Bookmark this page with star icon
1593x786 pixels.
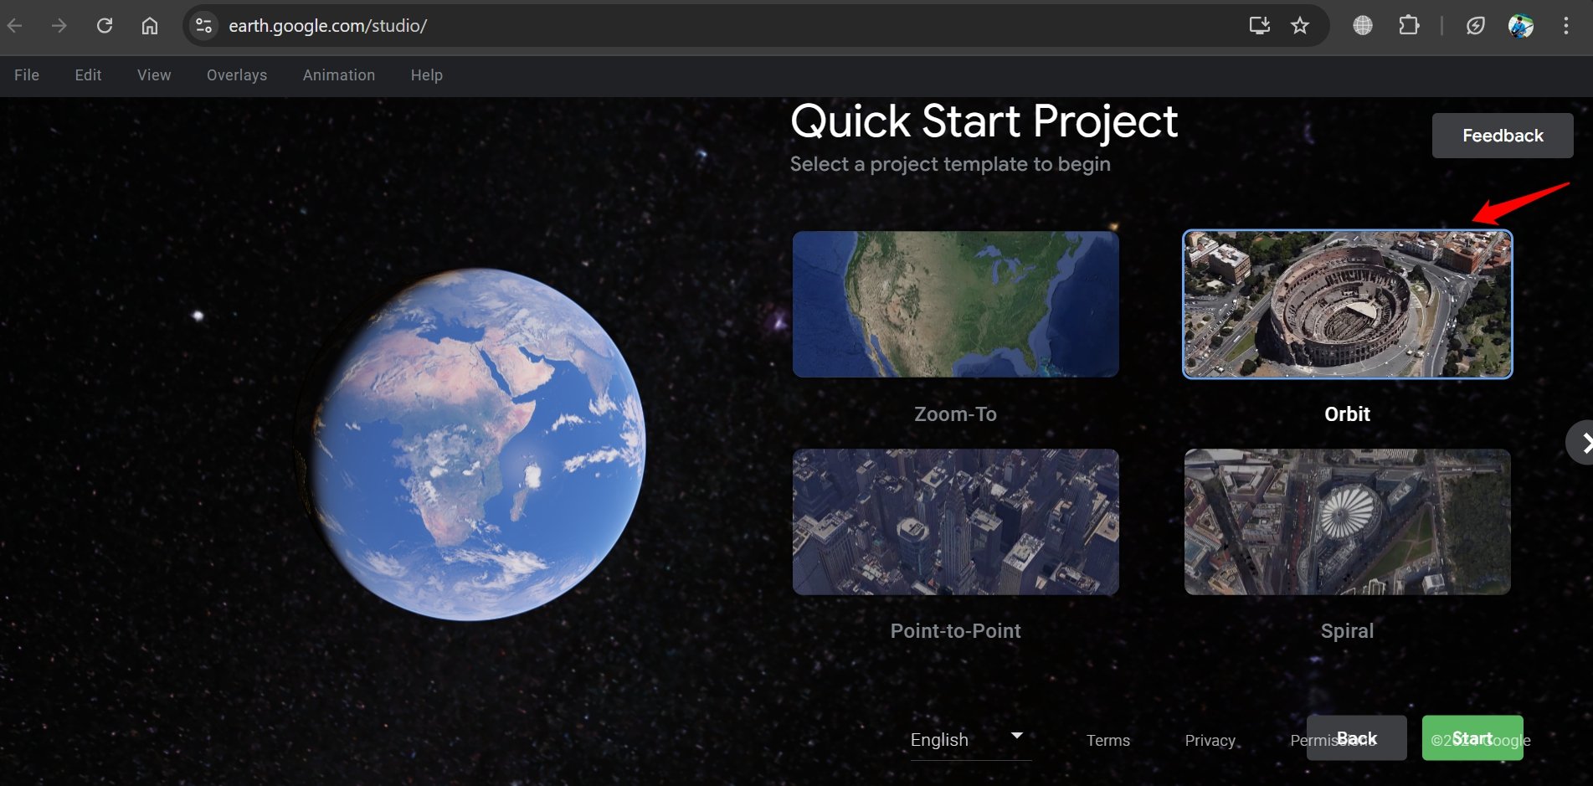(x=1300, y=26)
